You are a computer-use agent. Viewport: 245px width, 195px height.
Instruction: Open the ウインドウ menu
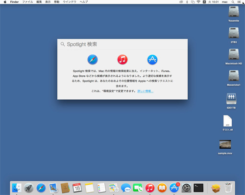70,2
